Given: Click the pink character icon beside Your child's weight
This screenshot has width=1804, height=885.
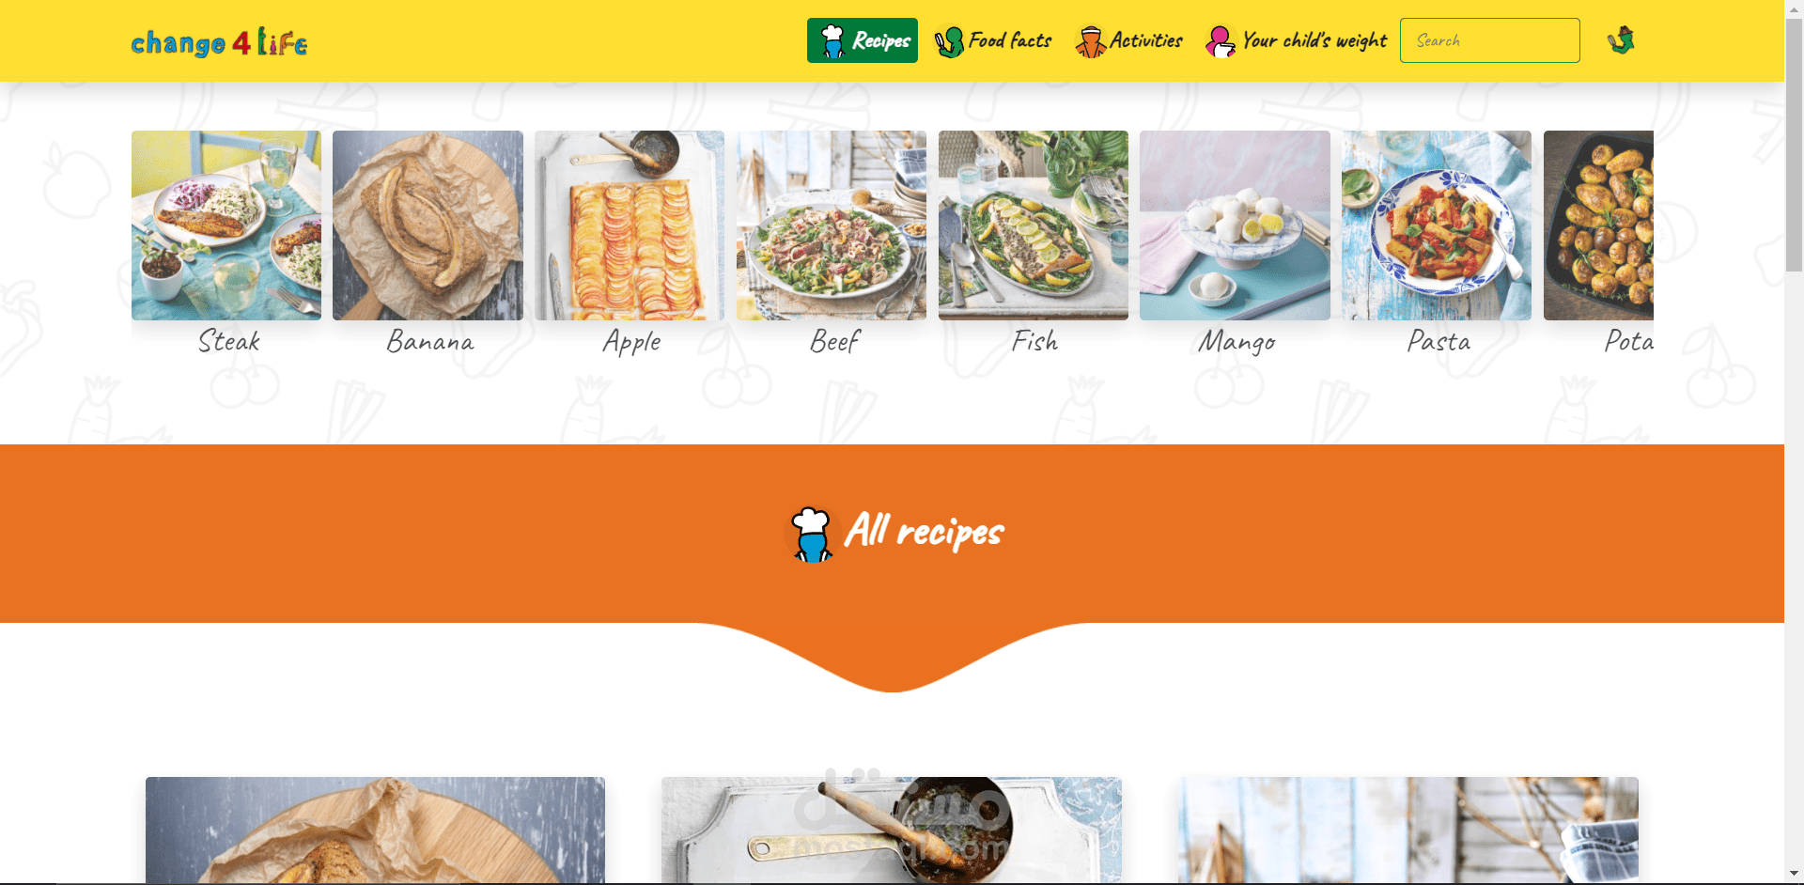Looking at the screenshot, I should 1221,41.
